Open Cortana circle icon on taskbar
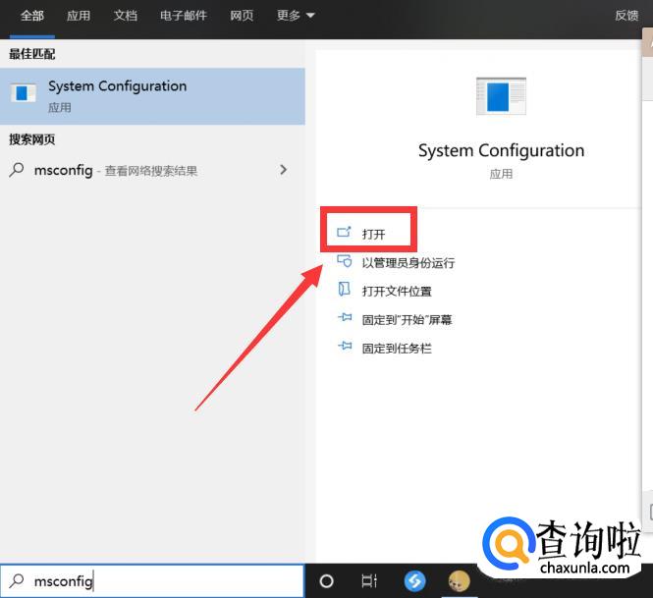Viewport: 653px width, 598px height. pyautogui.click(x=326, y=580)
